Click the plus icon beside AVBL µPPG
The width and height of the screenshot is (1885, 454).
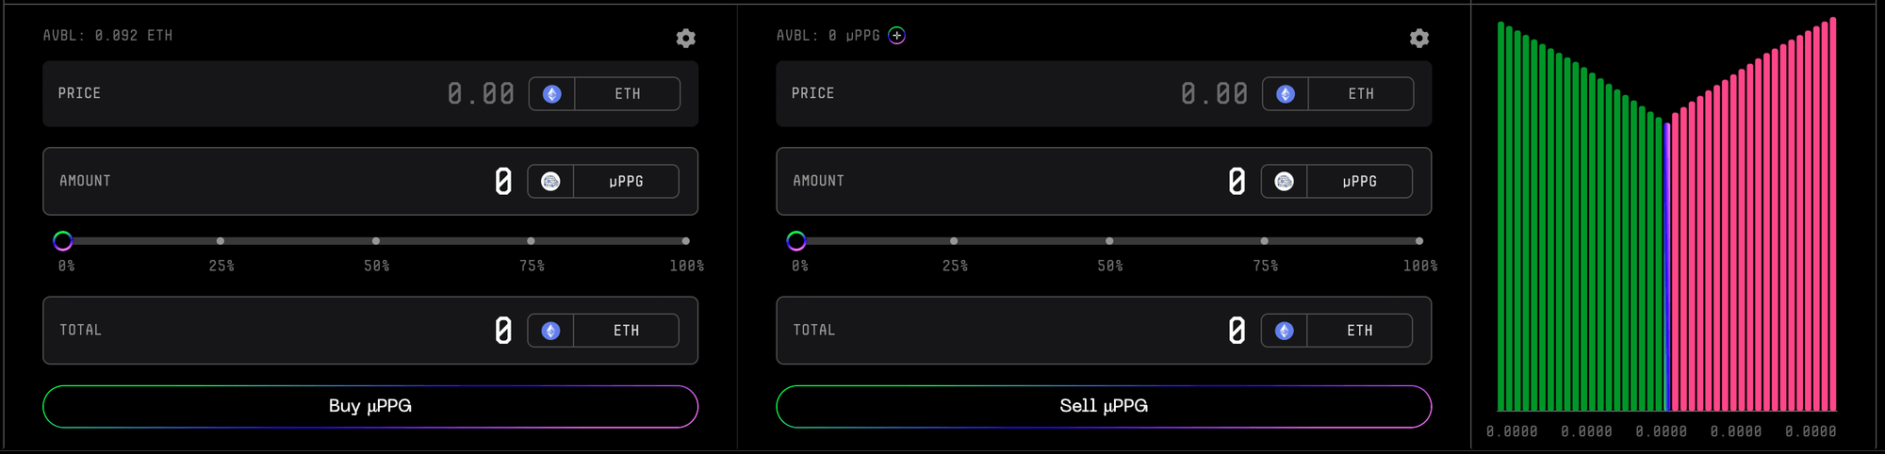pyautogui.click(x=897, y=36)
